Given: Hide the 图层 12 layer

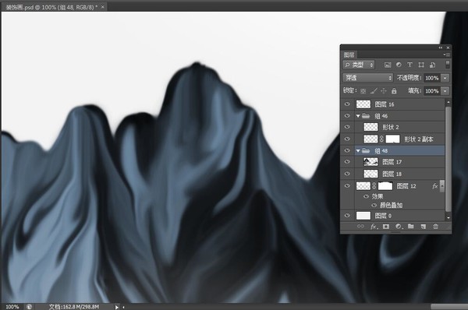Looking at the screenshot, I should coord(347,185).
